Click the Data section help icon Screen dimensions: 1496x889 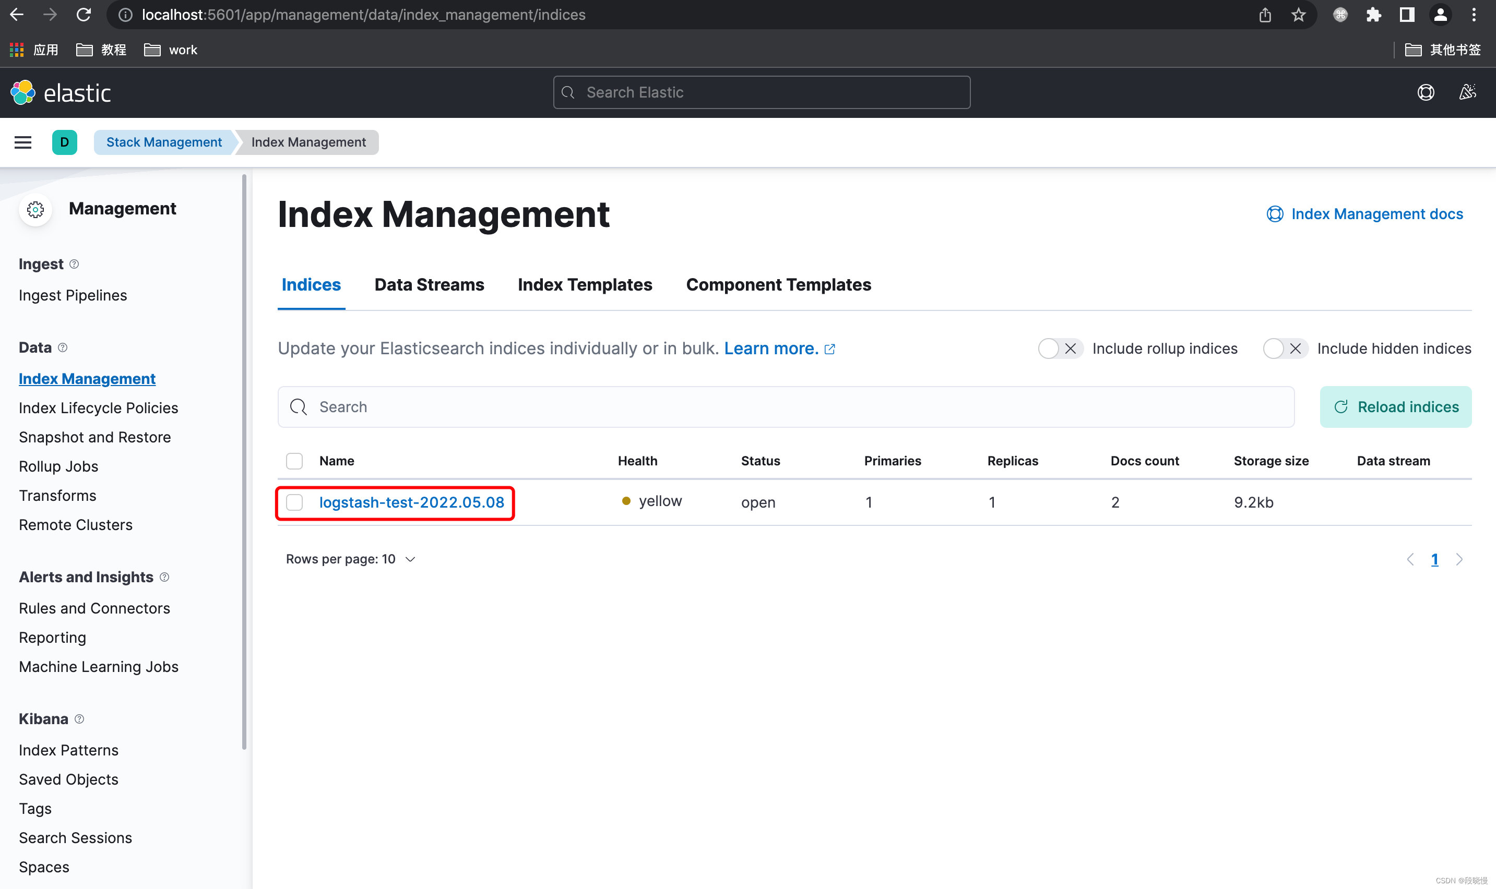[x=63, y=347]
